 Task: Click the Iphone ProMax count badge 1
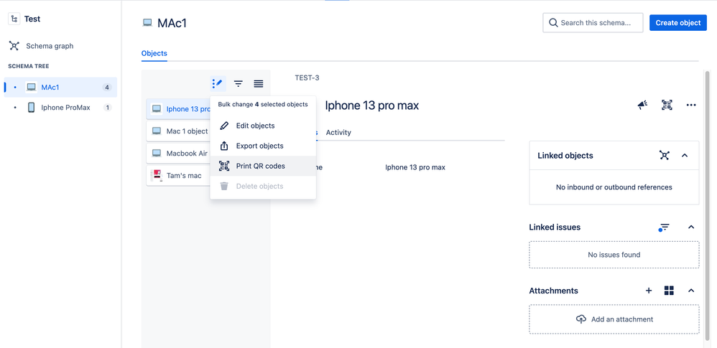point(108,108)
